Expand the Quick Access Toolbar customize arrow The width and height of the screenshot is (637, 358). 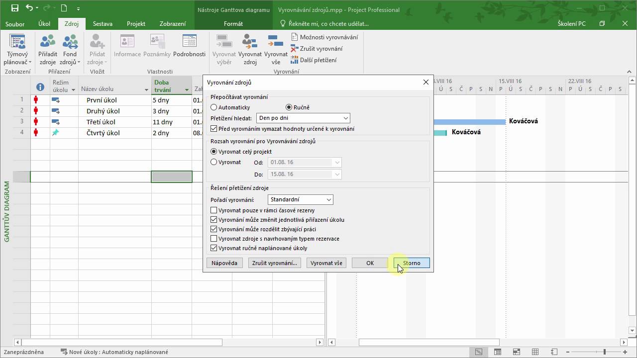(78, 8)
